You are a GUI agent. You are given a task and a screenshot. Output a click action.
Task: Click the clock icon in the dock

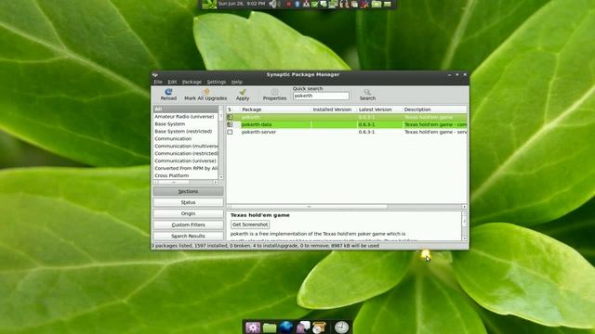[x=341, y=328]
